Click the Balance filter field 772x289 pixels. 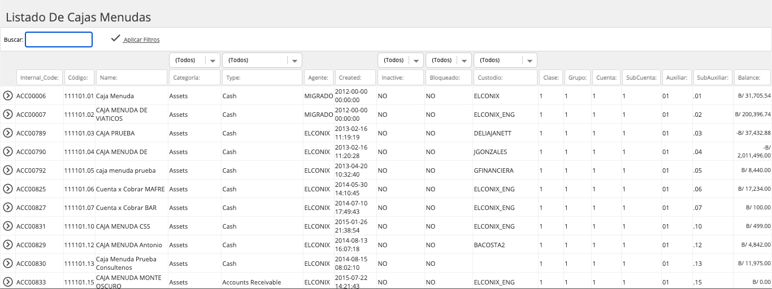[752, 77]
